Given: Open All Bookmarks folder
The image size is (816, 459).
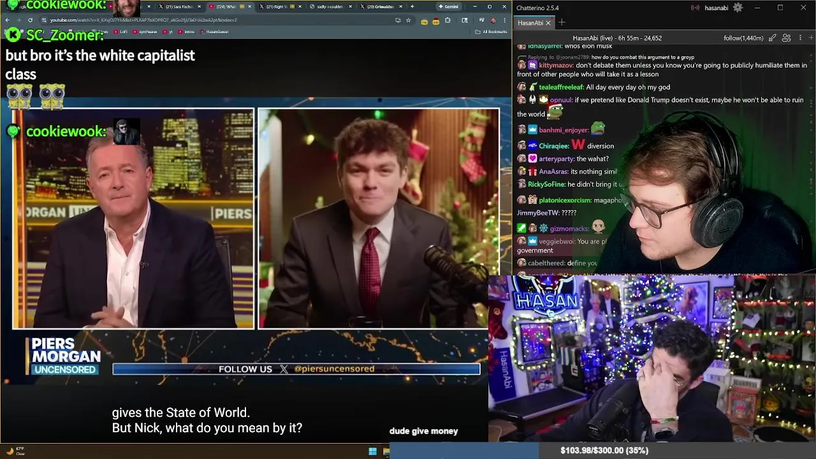Looking at the screenshot, I should pos(491,31).
